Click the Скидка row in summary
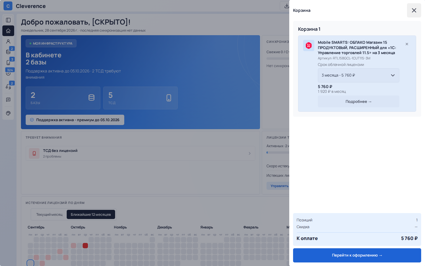 point(357,227)
